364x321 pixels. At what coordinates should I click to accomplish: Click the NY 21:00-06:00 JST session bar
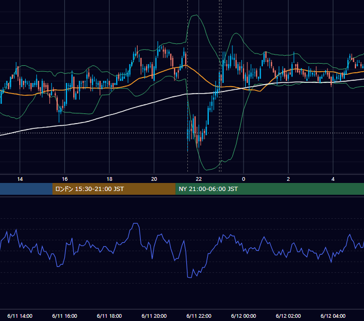[269, 189]
